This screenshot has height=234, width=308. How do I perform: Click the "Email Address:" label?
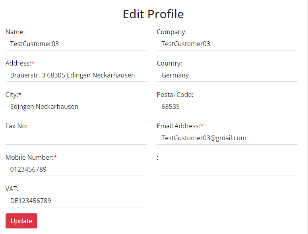tap(178, 126)
